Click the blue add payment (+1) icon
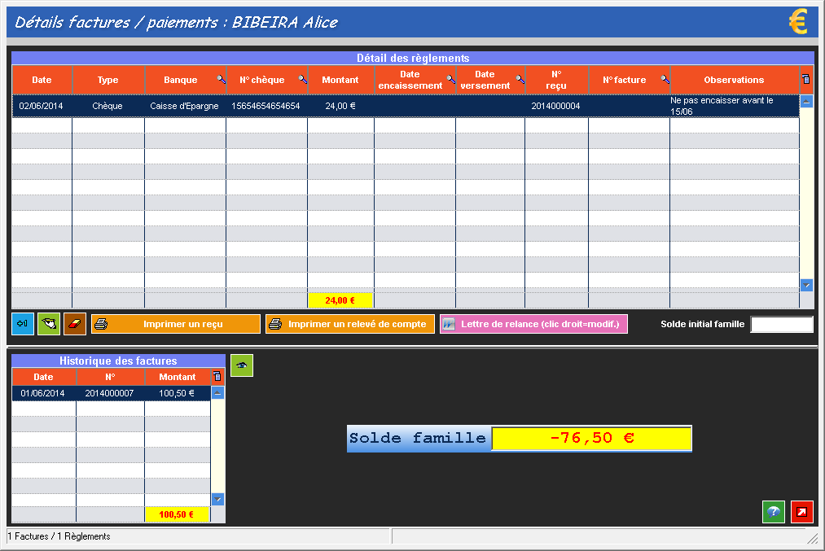This screenshot has width=825, height=551. pyautogui.click(x=23, y=324)
